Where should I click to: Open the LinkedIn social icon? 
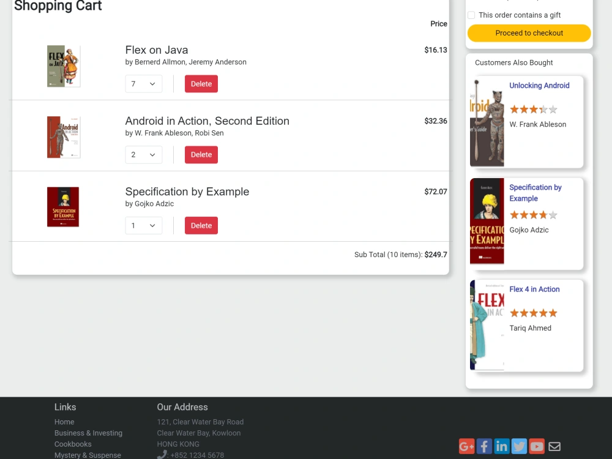(x=502, y=446)
